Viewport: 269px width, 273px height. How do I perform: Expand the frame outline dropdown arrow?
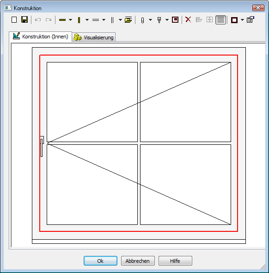[242, 20]
